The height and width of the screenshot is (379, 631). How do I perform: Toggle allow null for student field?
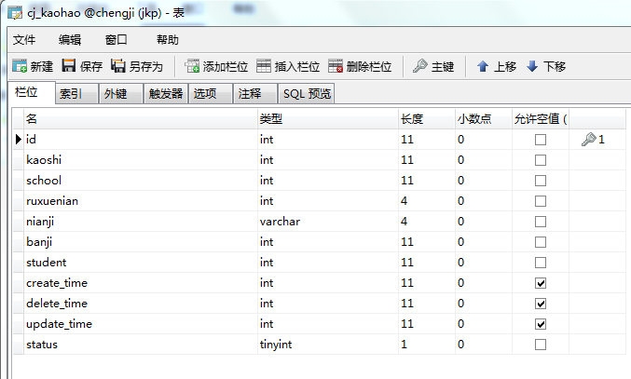[x=541, y=263]
